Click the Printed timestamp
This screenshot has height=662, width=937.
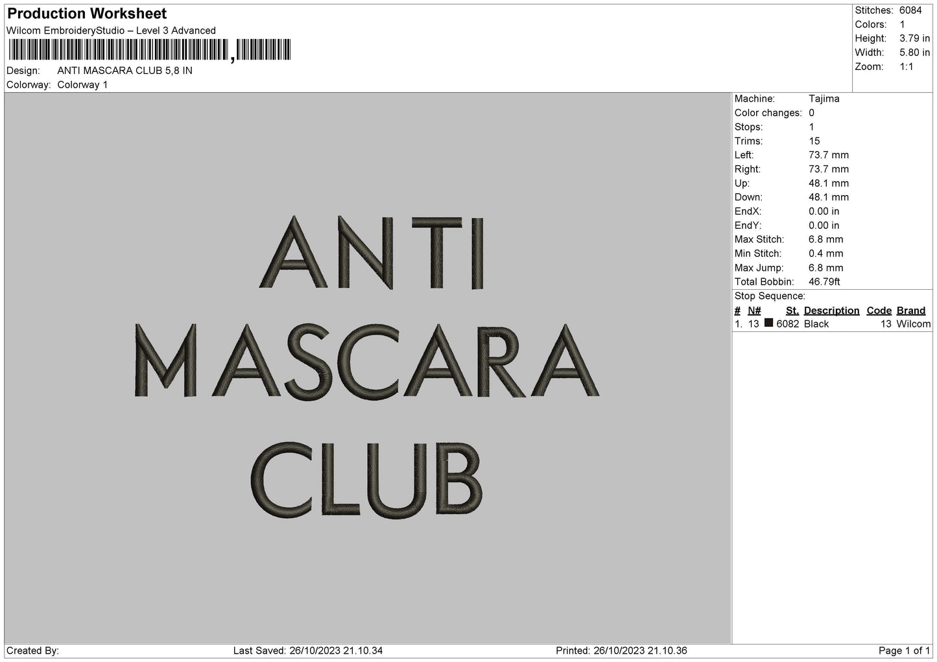621,650
